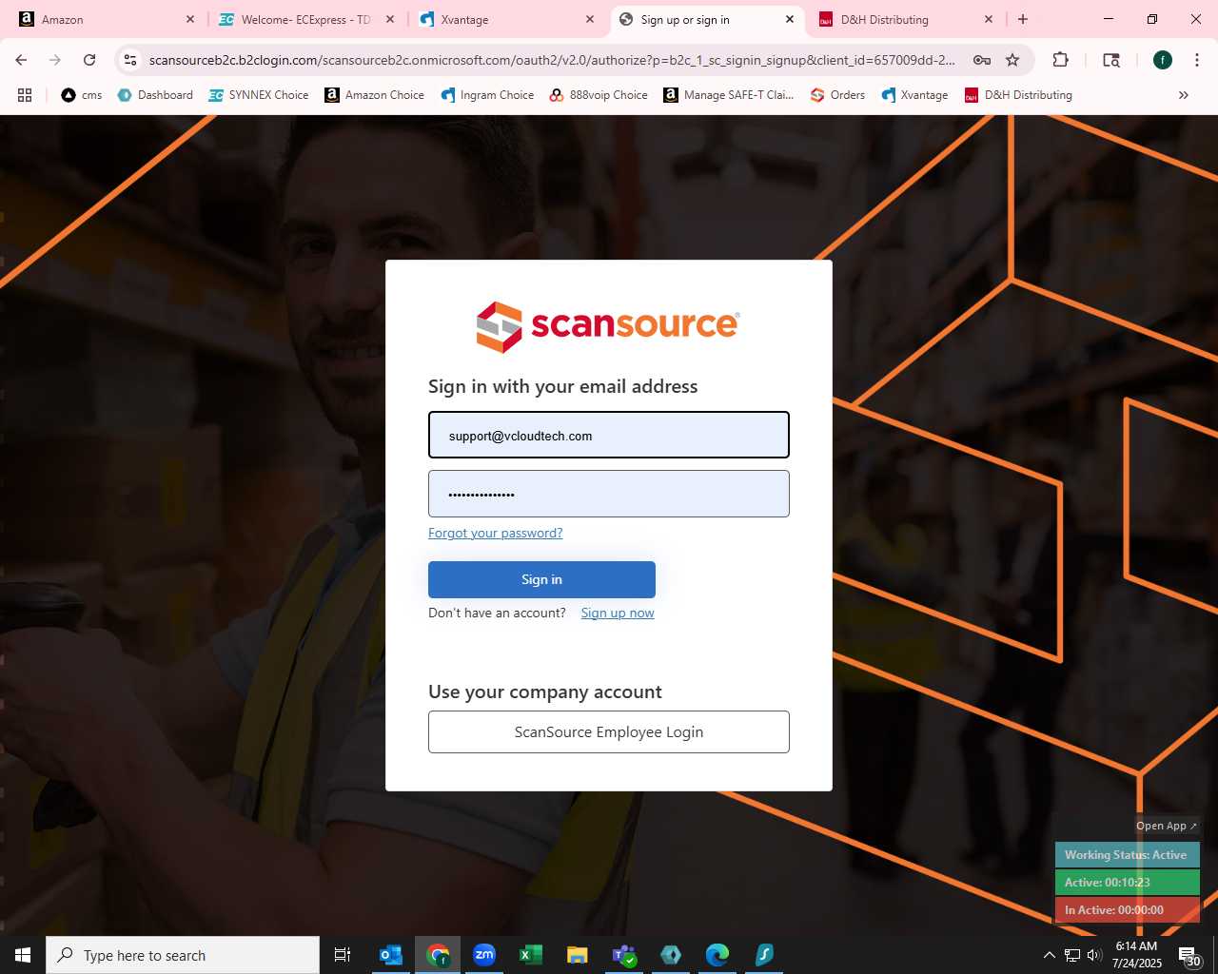This screenshot has height=974, width=1218.
Task: Open Zoom from taskbar
Action: (484, 955)
